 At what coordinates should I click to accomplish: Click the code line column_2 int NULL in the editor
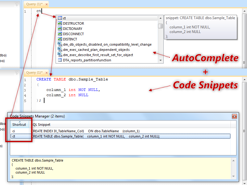pyautogui.click(x=67, y=95)
